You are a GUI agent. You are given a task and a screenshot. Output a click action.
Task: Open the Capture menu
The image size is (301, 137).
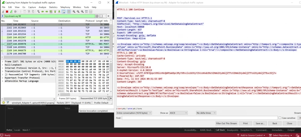pos(32,7)
